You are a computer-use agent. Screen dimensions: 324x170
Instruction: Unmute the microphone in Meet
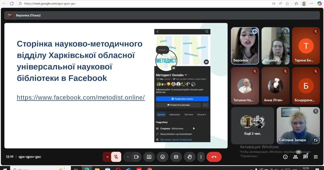116,157
